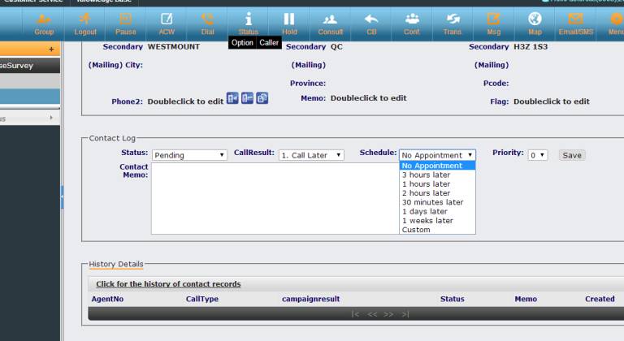Screen dimensions: 624x341
Task: Open the Dial phone icon
Action: 208,23
